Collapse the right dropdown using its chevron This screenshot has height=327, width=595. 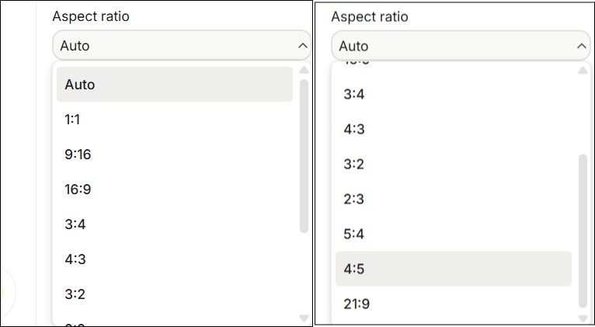(x=581, y=46)
